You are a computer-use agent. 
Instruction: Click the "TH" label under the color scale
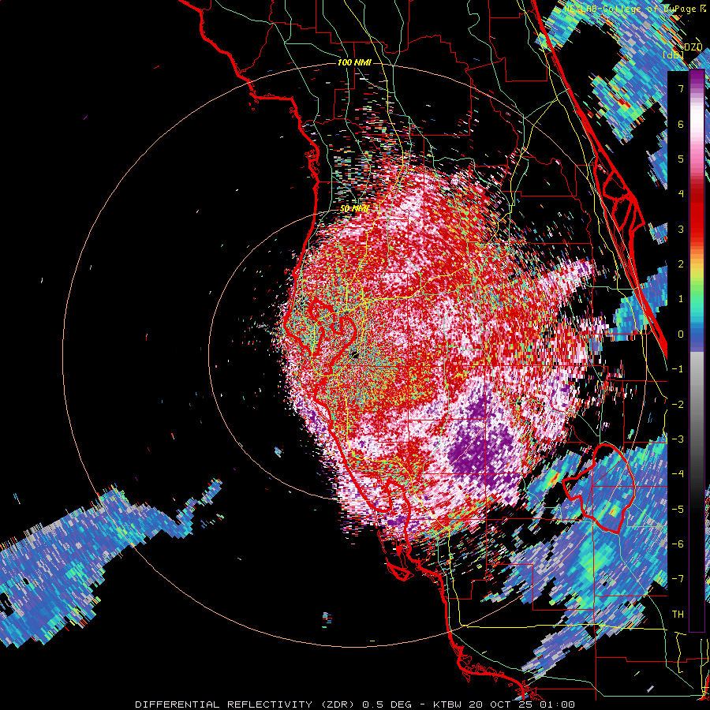tap(678, 614)
